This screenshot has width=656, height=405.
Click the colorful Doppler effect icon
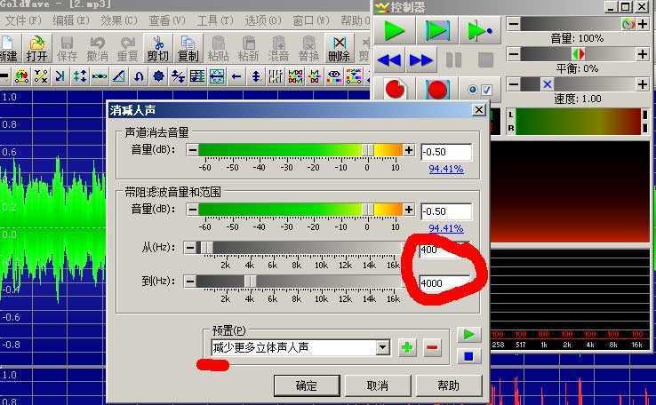[x=21, y=76]
